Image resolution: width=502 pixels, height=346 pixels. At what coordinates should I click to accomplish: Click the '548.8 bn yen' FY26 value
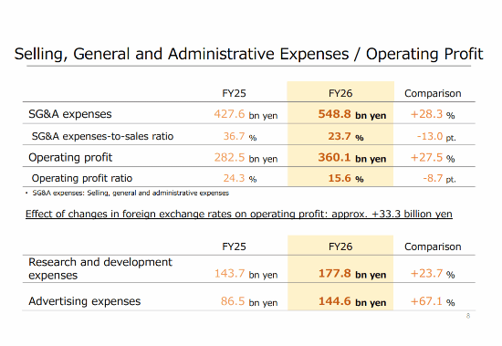352,114
